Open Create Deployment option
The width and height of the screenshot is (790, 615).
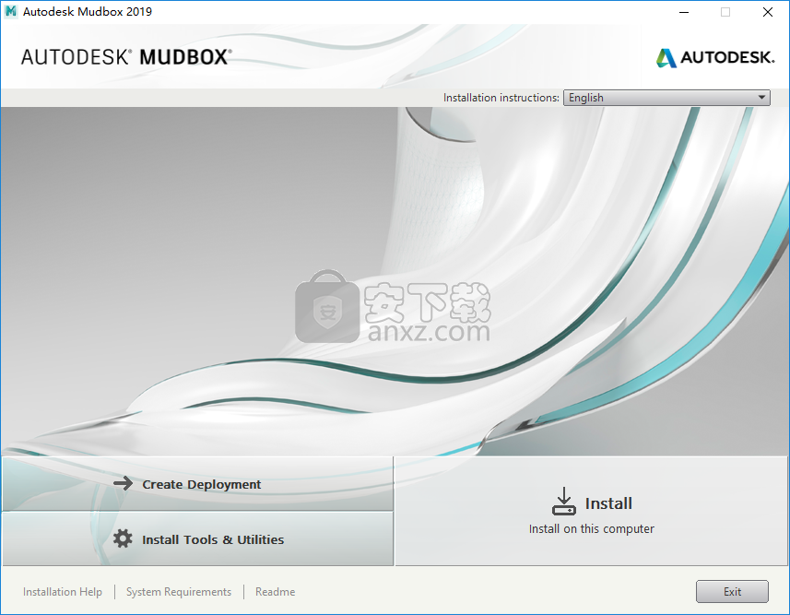197,484
